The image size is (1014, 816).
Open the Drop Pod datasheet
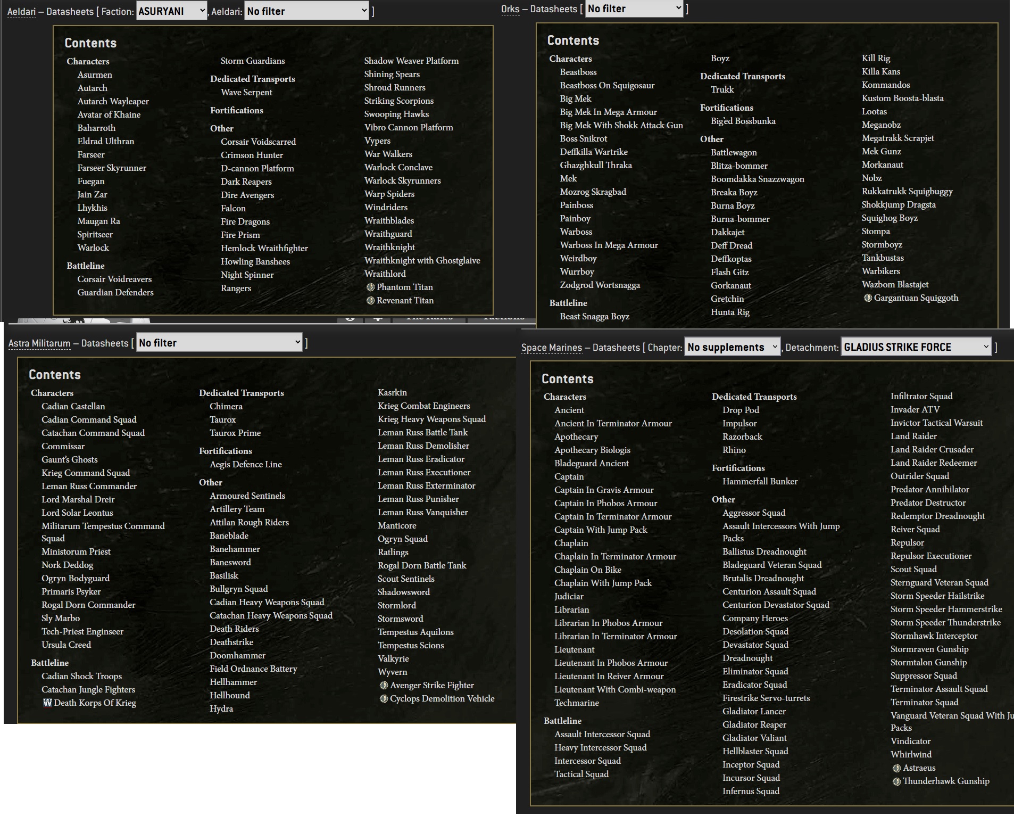pyautogui.click(x=741, y=410)
